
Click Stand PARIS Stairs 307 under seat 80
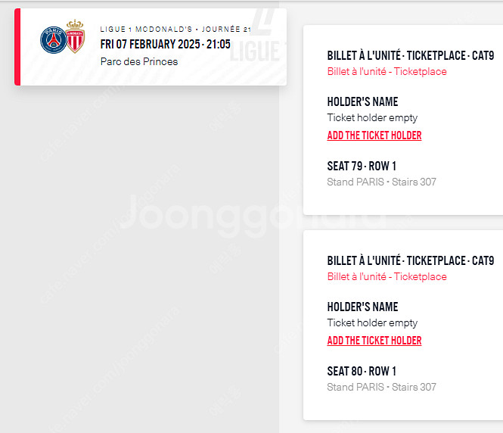[381, 387]
